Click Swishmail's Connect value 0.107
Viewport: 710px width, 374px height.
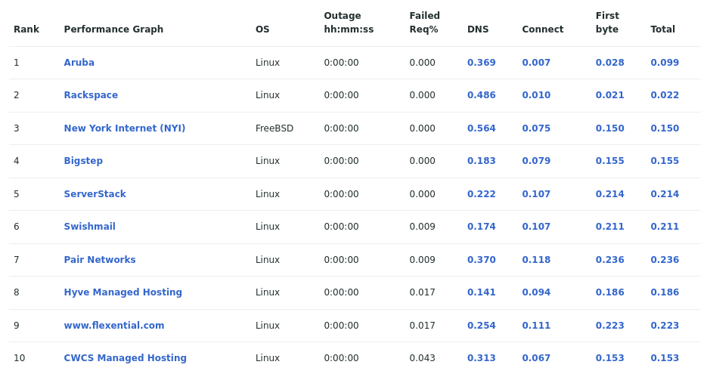point(536,226)
